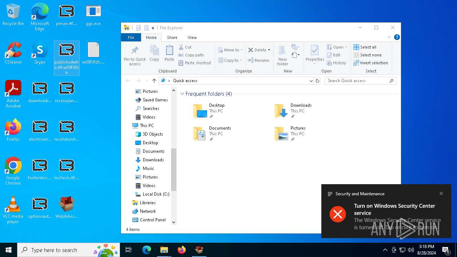The image size is (457, 257).
Task: Click the Search Quick access field
Action: 360,81
